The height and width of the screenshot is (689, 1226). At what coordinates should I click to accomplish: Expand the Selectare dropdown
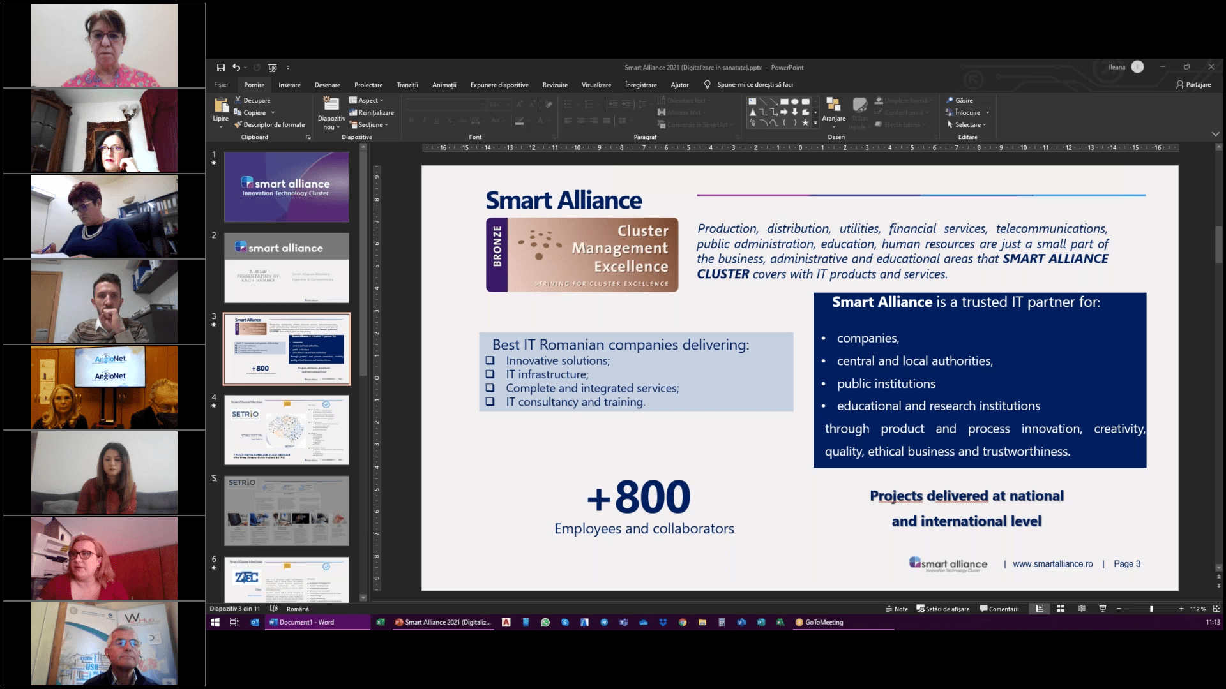point(967,125)
